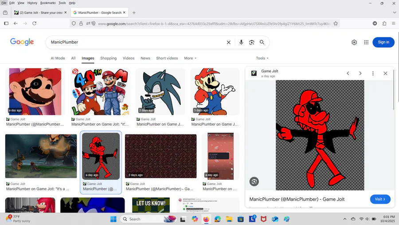Search inside image with the Lens overlay button
The image size is (399, 225).
point(254,182)
